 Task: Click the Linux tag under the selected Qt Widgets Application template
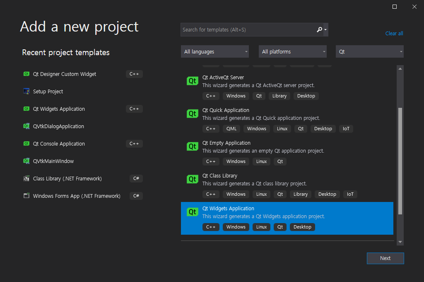(x=262, y=227)
